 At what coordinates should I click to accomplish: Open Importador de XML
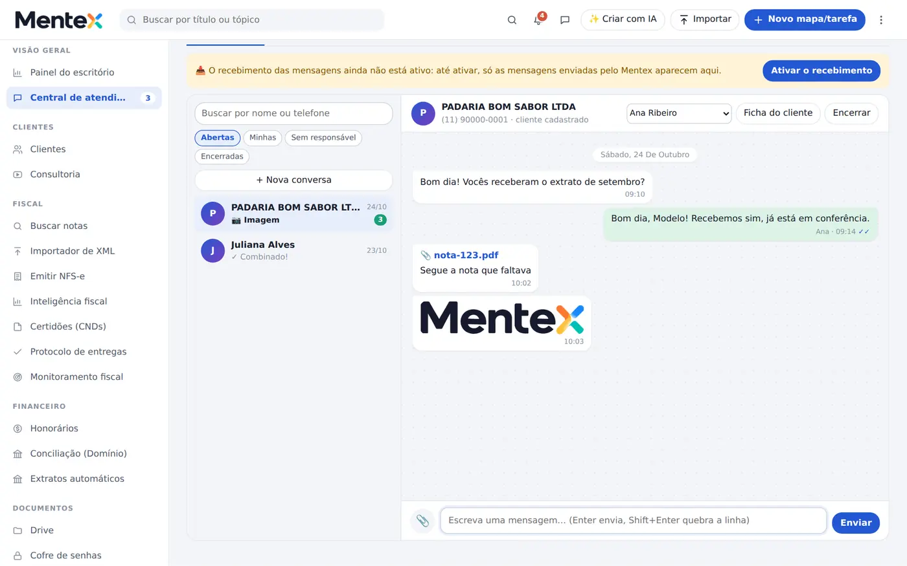pos(84,251)
